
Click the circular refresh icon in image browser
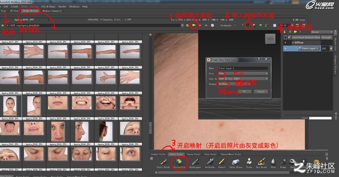(x=213, y=25)
